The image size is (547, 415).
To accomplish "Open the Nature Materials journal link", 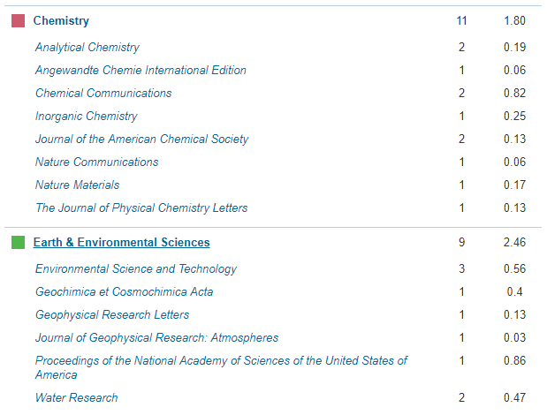I will pyautogui.click(x=78, y=185).
